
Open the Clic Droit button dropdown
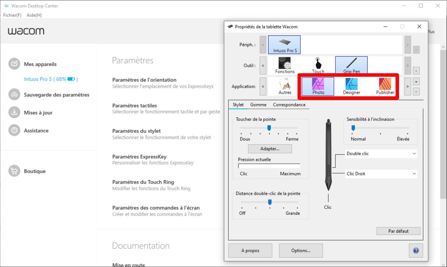click(381, 173)
